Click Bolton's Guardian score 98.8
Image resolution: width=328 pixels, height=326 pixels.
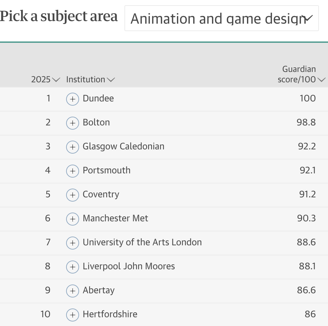(306, 122)
